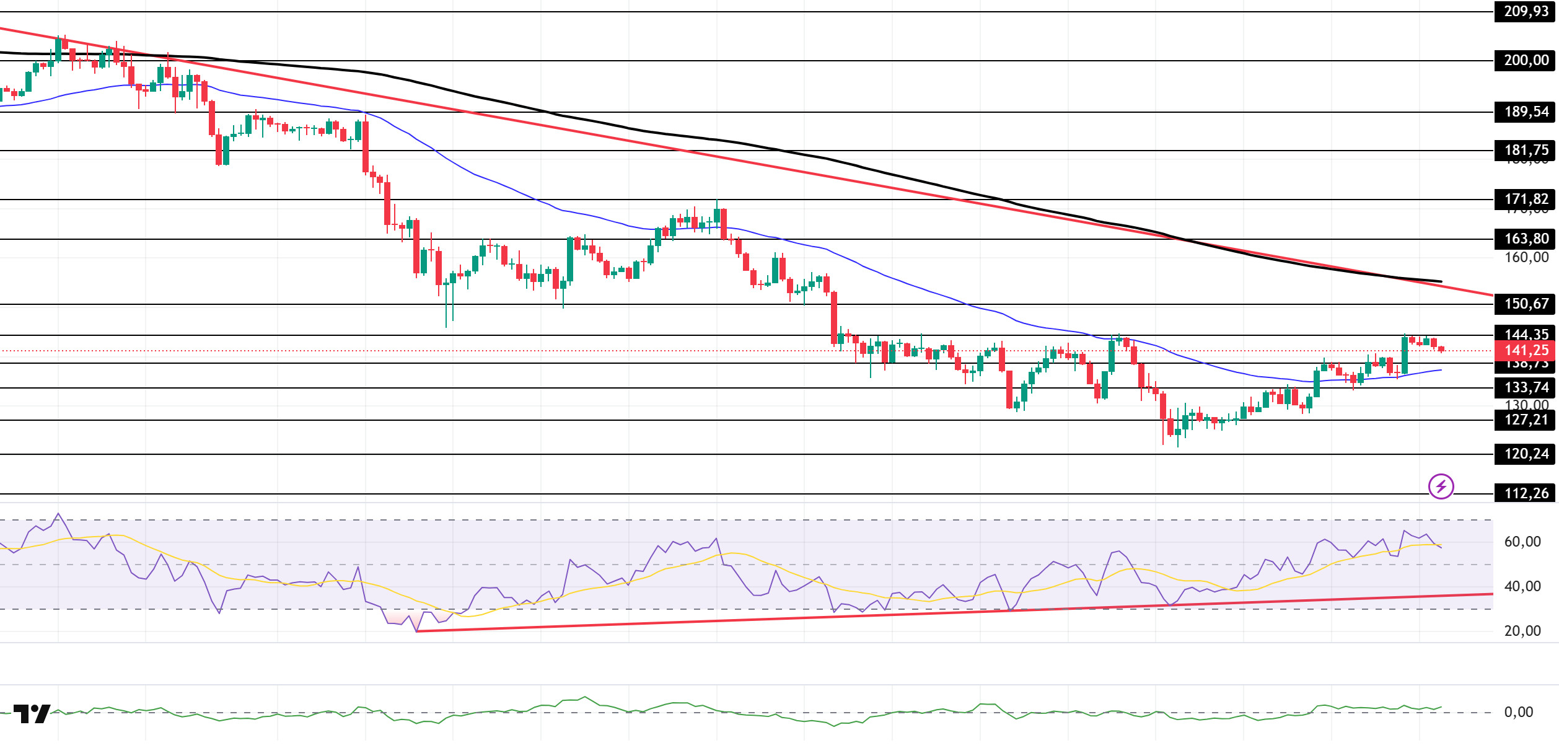Click the 163,80 price level label
Image resolution: width=1559 pixels, height=748 pixels.
[x=1526, y=239]
